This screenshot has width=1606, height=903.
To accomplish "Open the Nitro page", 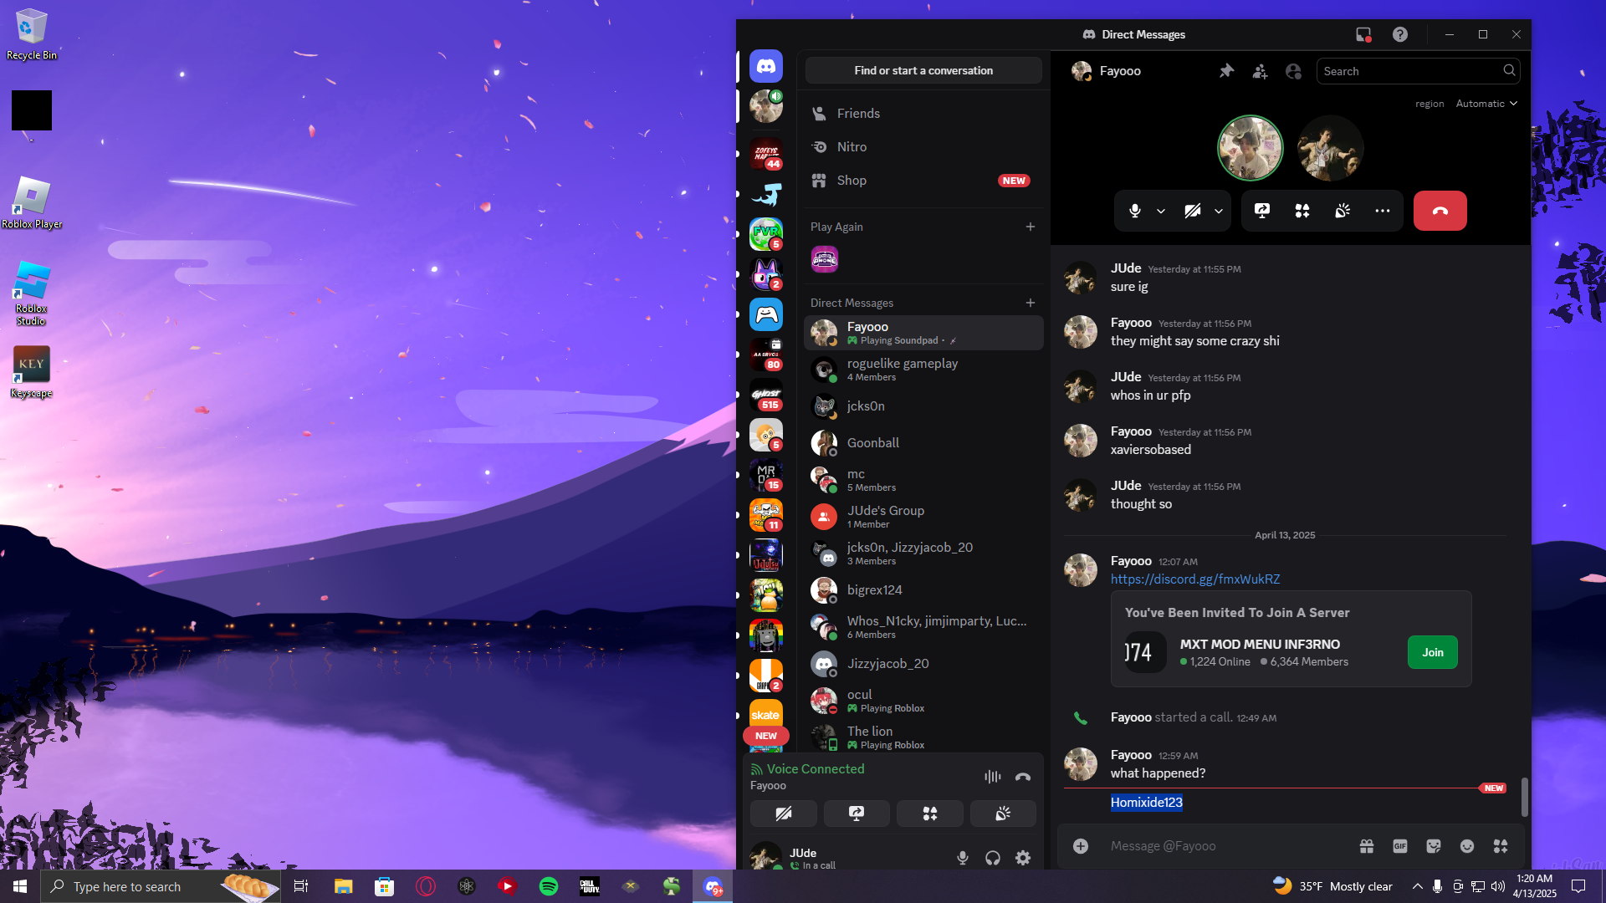I will point(923,147).
